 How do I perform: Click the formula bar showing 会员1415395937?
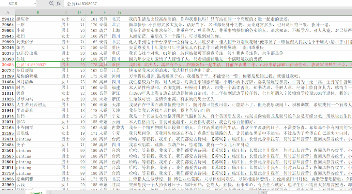click(208, 4)
